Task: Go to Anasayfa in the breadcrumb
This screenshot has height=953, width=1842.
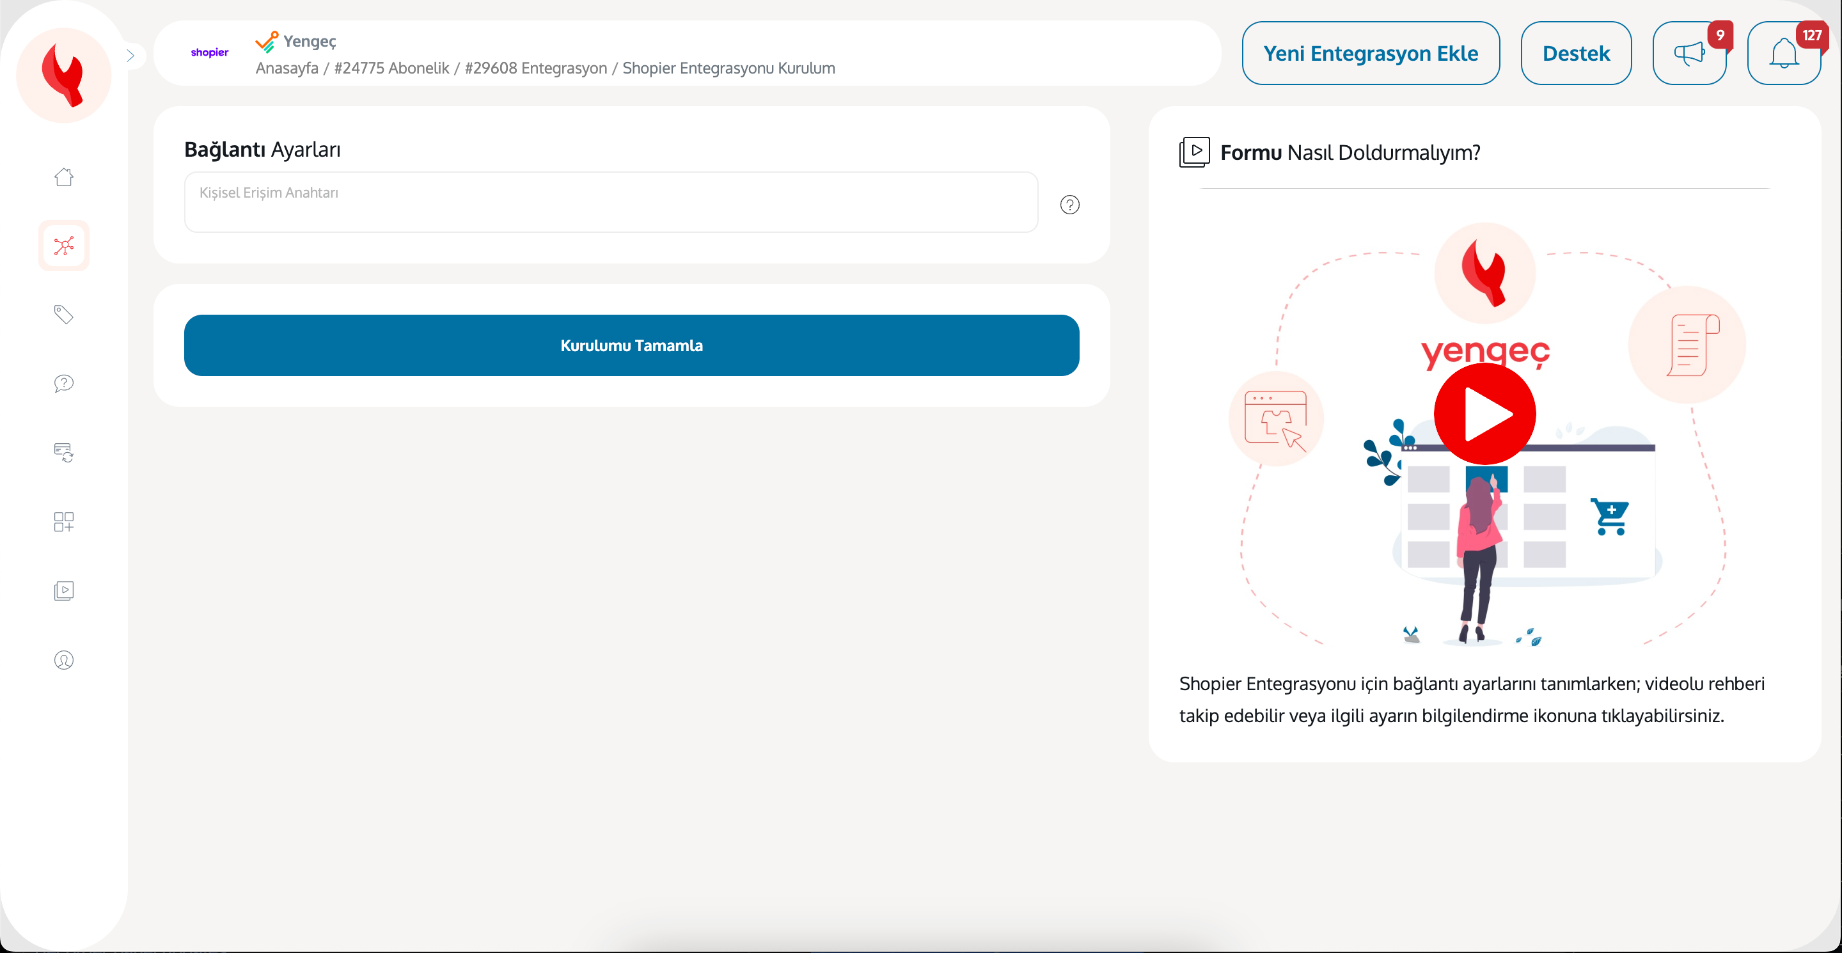Action: point(287,68)
